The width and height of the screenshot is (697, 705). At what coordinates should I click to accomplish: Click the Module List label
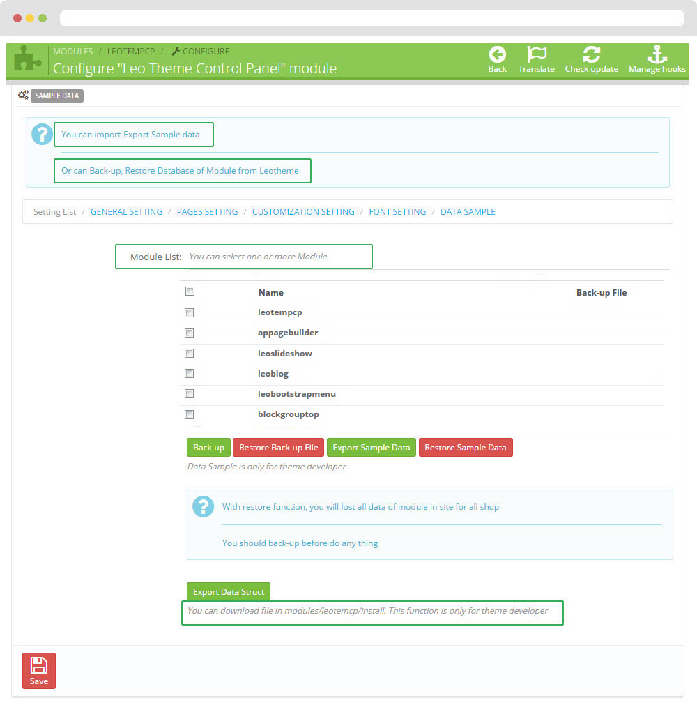pos(155,257)
